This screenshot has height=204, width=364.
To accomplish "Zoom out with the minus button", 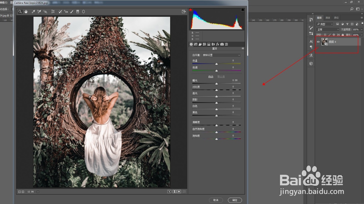I will 20,192.
